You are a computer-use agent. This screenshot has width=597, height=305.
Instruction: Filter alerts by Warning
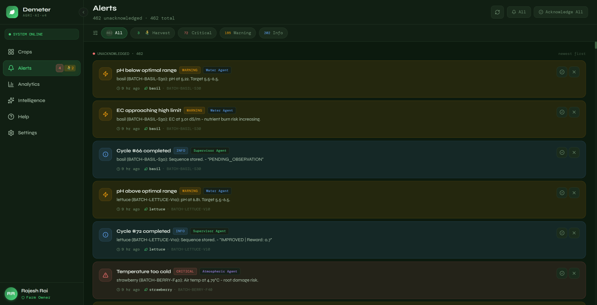237,33
